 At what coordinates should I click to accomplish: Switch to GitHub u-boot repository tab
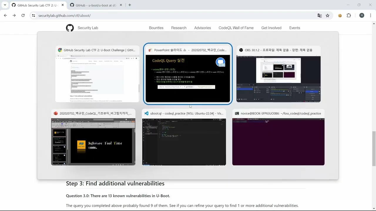tap(96, 5)
